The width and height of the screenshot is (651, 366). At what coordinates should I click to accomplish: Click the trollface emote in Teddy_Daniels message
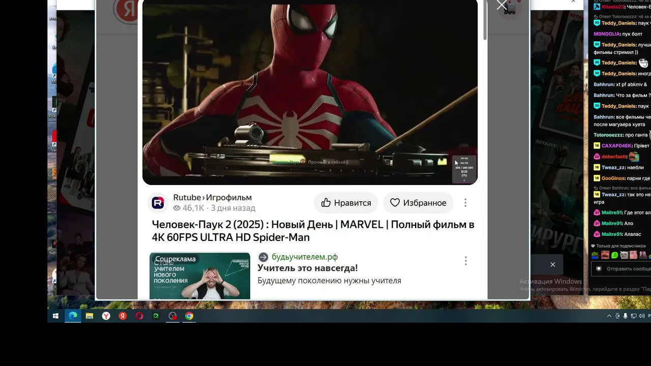[x=644, y=63]
